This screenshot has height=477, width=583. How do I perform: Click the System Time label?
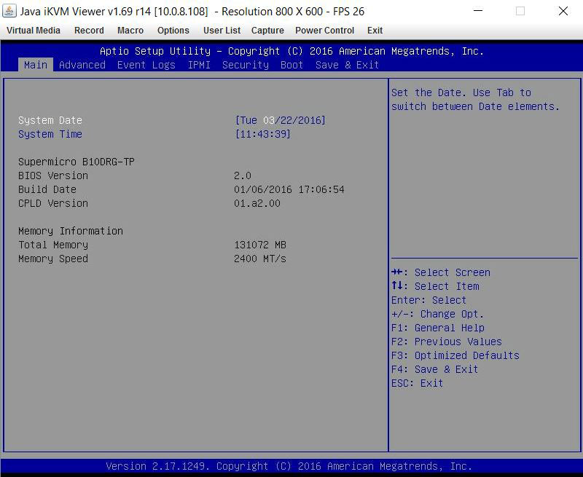(50, 134)
